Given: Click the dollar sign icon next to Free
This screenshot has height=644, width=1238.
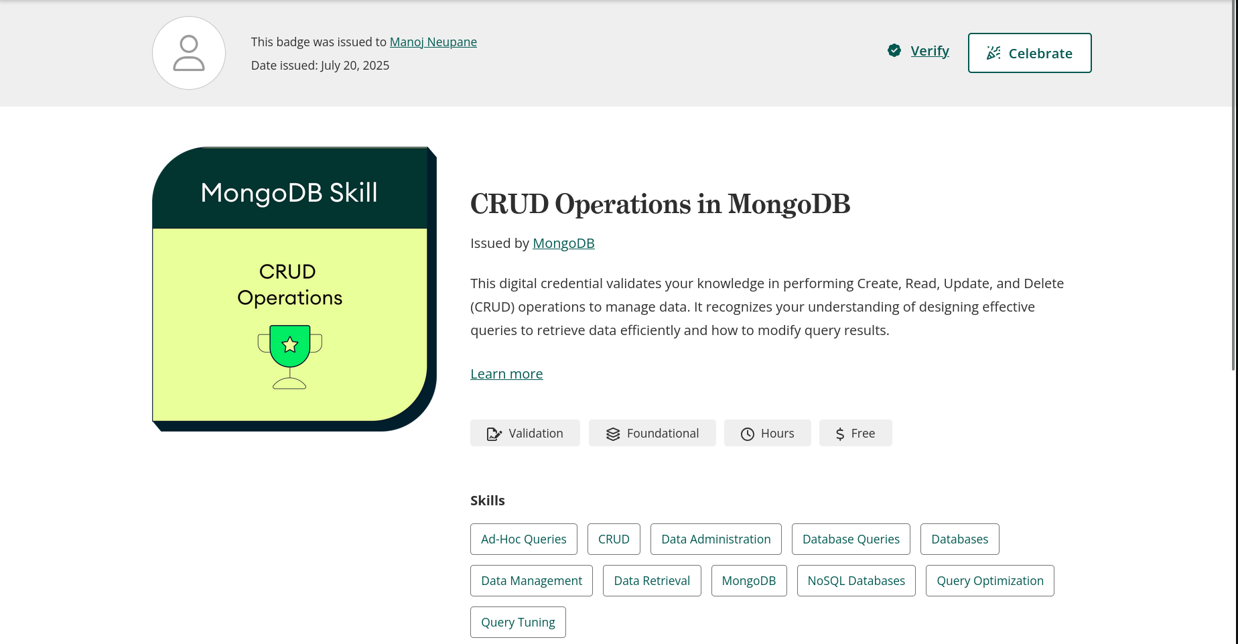Looking at the screenshot, I should tap(840, 434).
